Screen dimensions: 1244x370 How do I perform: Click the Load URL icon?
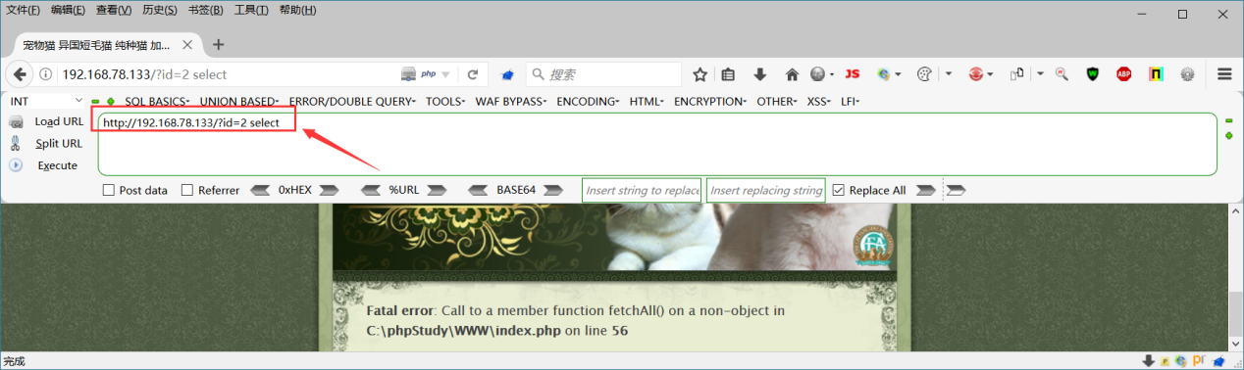[16, 121]
